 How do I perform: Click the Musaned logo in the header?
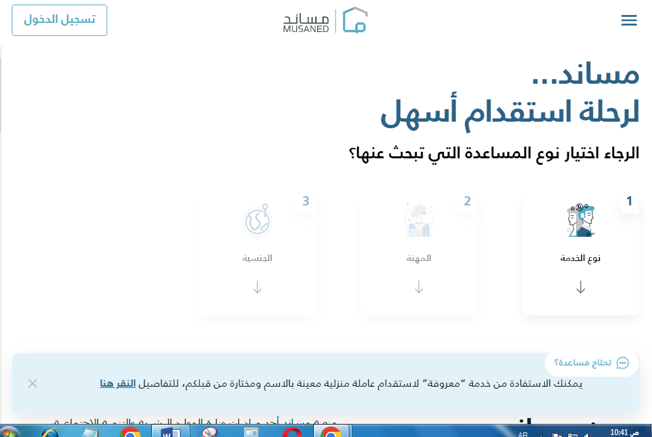tap(325, 20)
